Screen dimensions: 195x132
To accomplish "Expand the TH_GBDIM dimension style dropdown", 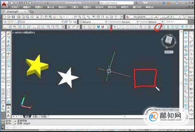I will tap(151, 17).
